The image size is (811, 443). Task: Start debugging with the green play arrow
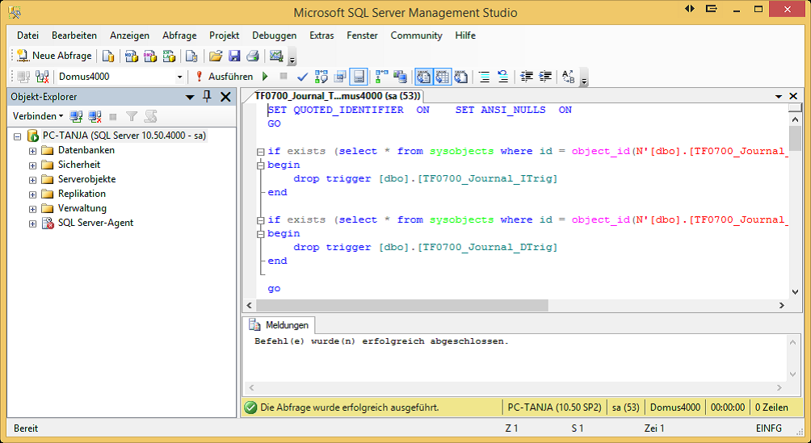click(265, 77)
